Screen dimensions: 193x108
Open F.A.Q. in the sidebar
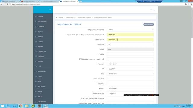point(43,67)
